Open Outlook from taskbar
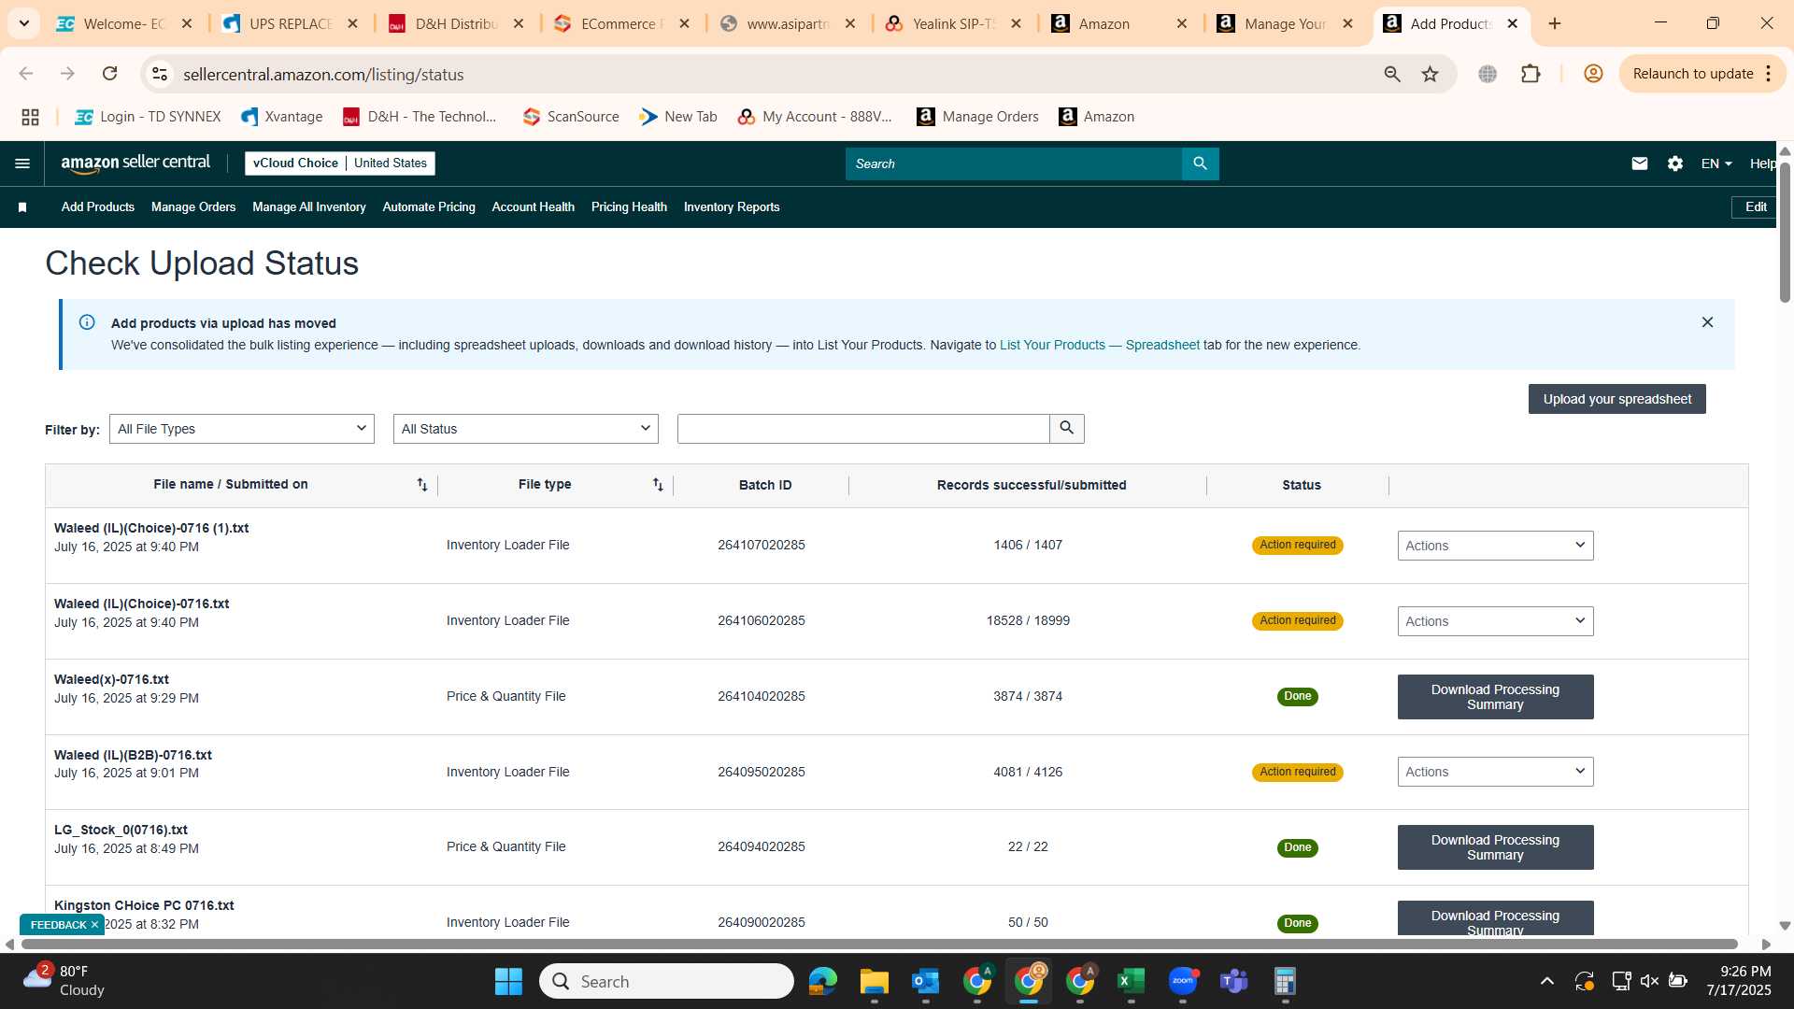1794x1009 pixels. (925, 981)
